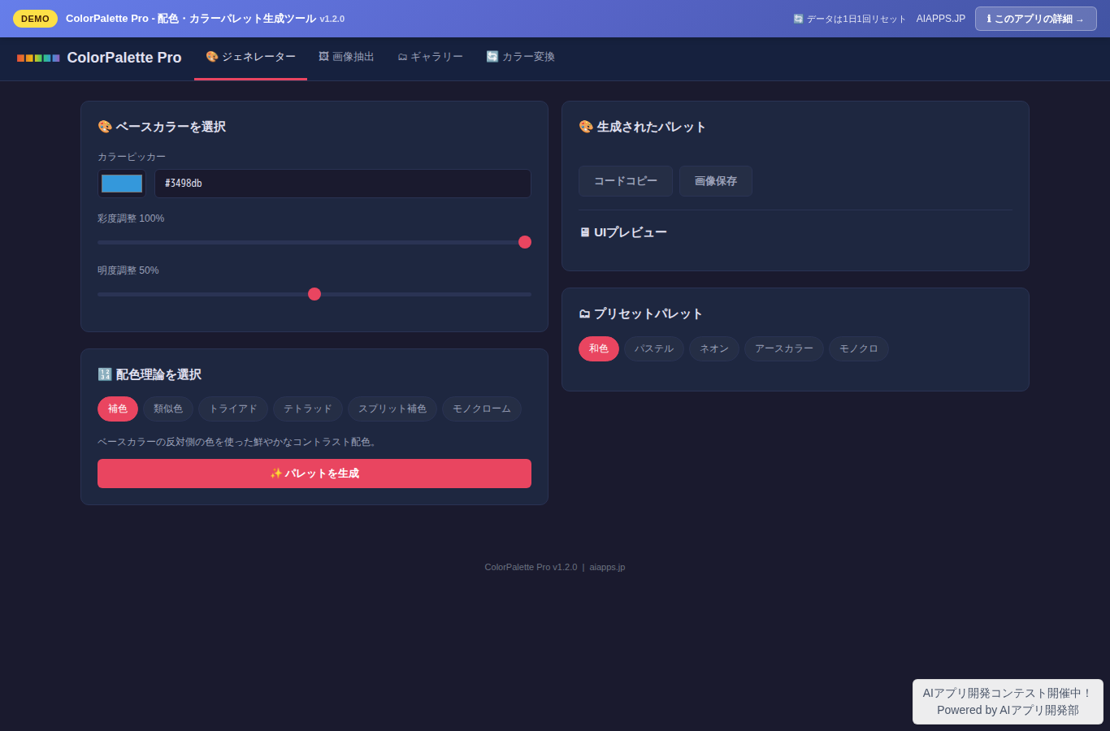Click the プリセットパレット heading
The height and width of the screenshot is (731, 1110).
click(x=640, y=314)
